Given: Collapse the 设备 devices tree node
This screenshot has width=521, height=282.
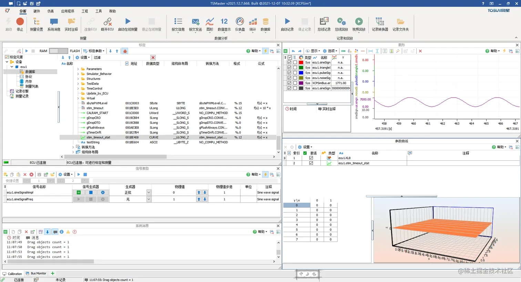Looking at the screenshot, I should point(7,62).
